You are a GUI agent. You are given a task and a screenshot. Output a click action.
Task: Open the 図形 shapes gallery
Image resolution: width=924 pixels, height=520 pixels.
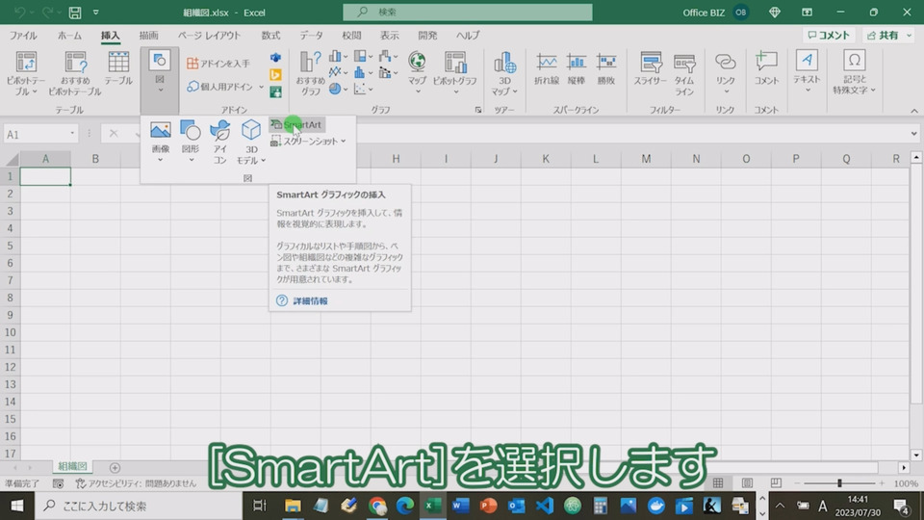pos(191,142)
